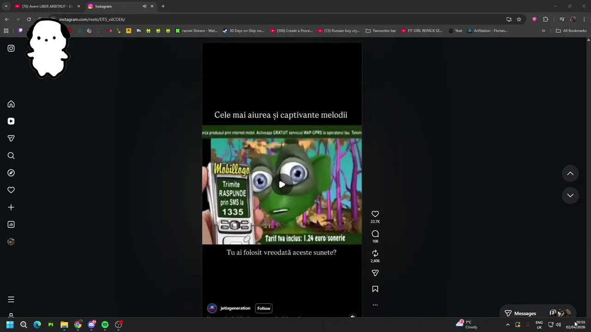This screenshot has height=332, width=591.
Task: Create new post with plus icon
Action: coord(11,207)
